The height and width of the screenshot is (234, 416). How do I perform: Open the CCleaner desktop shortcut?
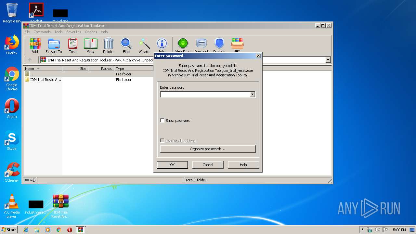[12, 172]
